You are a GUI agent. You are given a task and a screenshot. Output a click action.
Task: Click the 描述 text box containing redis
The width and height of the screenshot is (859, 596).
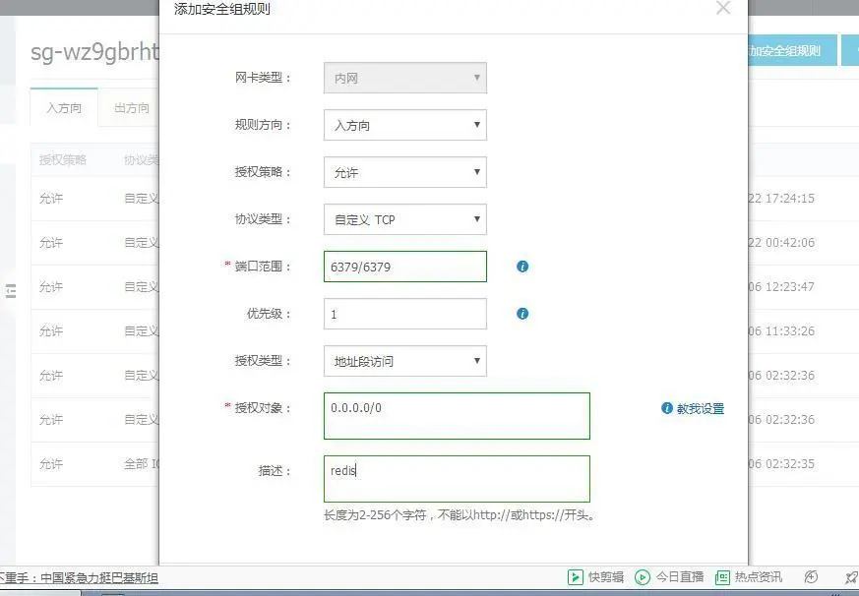[x=456, y=478]
